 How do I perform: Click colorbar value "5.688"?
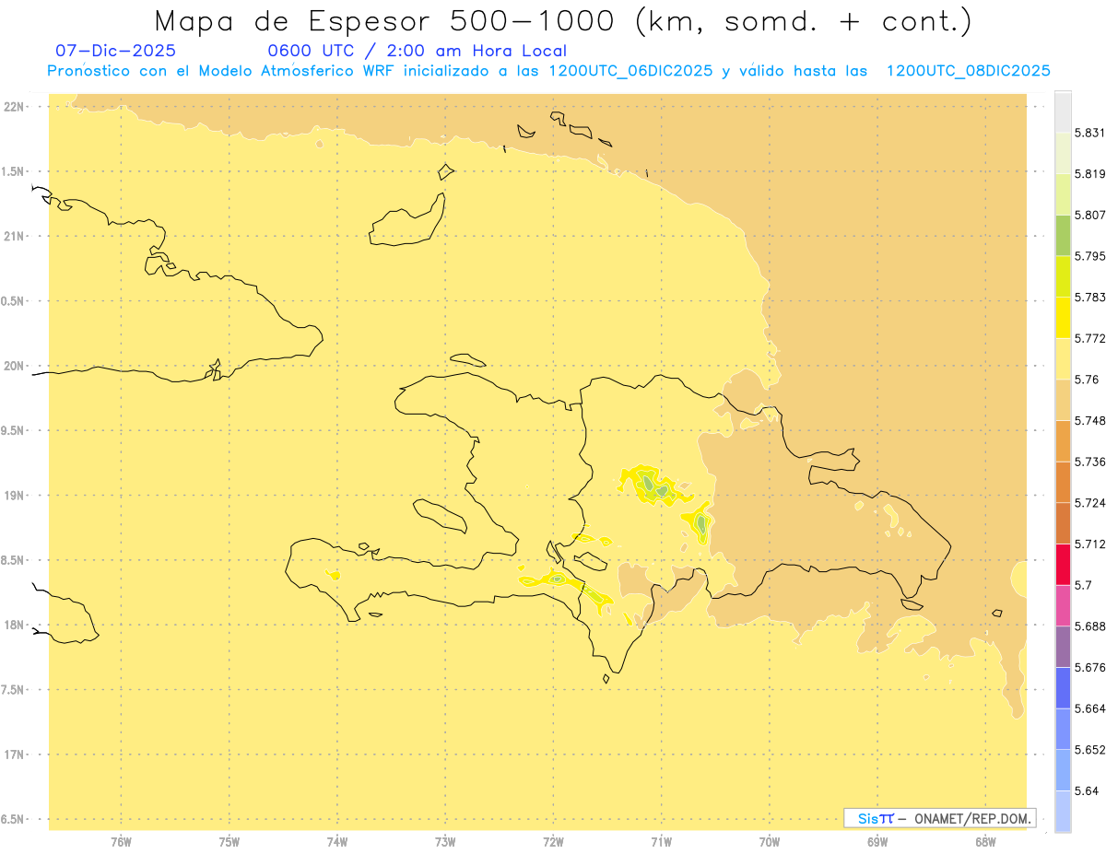point(1089,626)
